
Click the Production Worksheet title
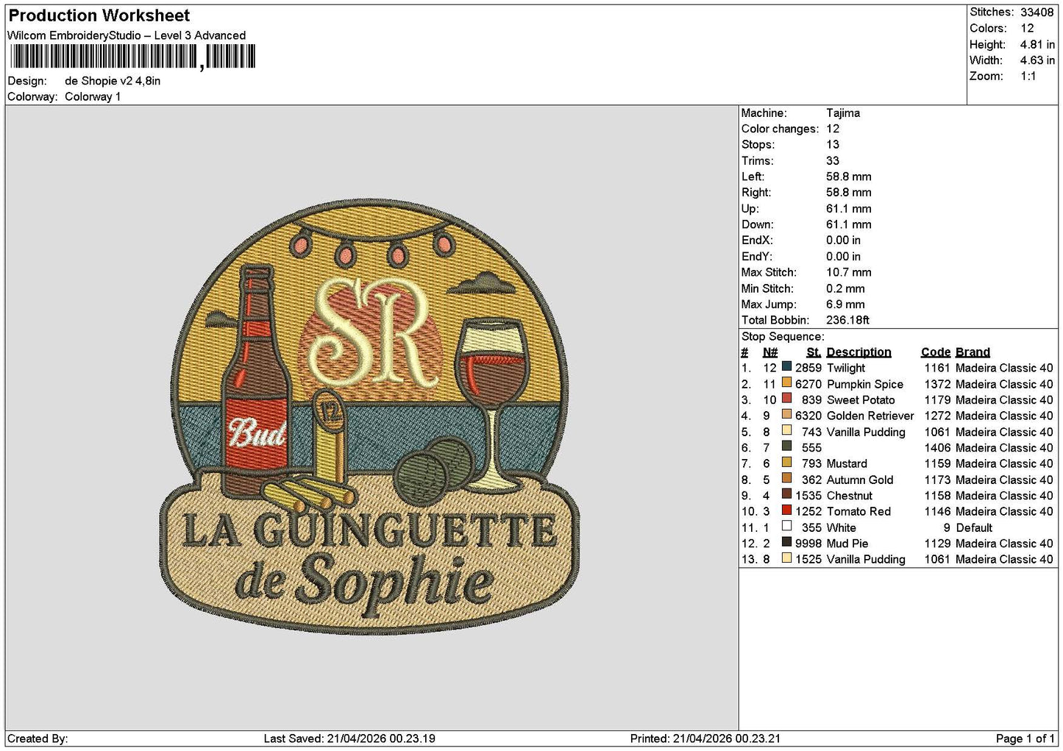coord(99,15)
